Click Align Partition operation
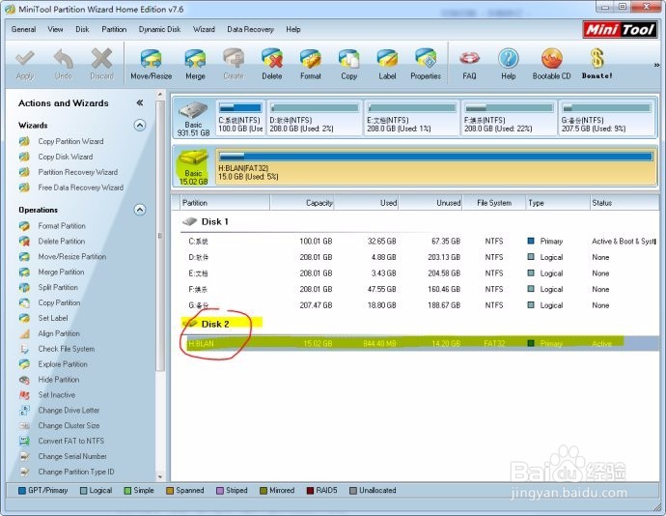The height and width of the screenshot is (516, 666). 59,333
